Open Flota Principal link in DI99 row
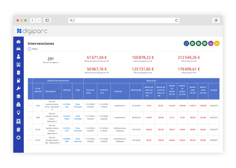The height and width of the screenshot is (168, 236). (78, 118)
